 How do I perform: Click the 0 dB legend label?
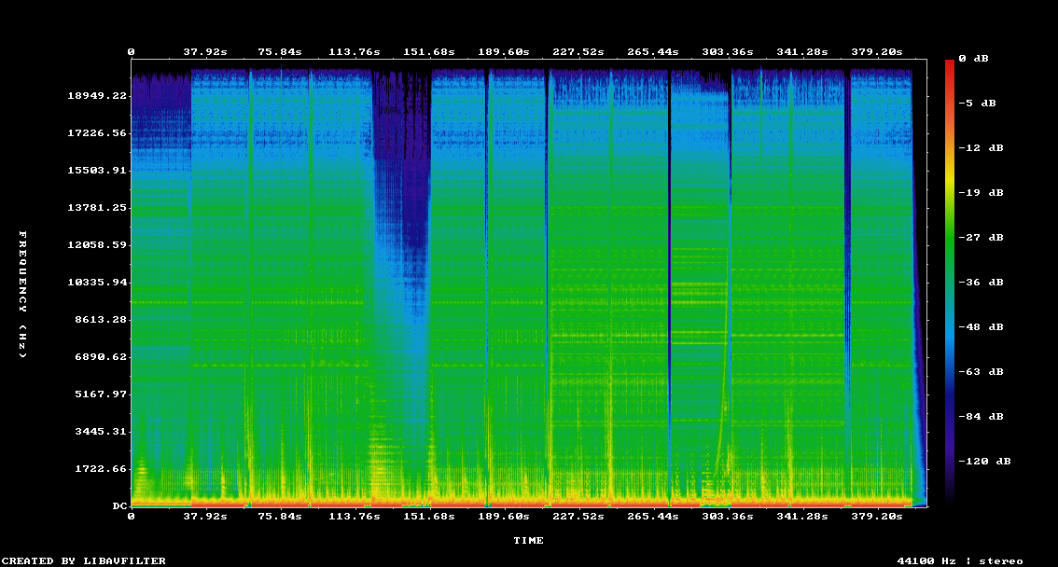981,58
